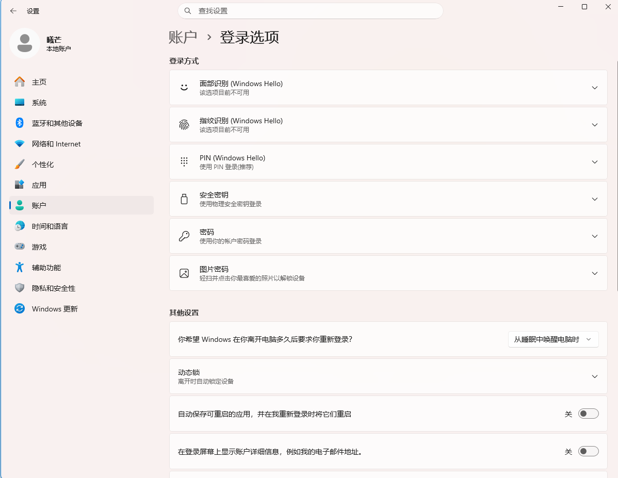This screenshot has width=618, height=478.
Task: Open 主页 in the sidebar
Action: tap(82, 81)
